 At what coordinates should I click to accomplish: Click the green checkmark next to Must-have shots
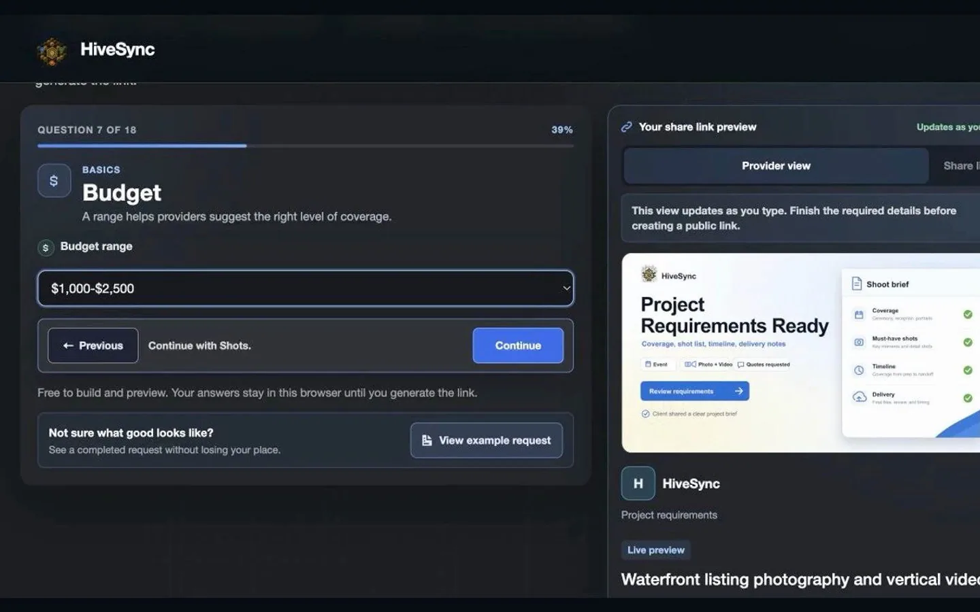click(968, 342)
